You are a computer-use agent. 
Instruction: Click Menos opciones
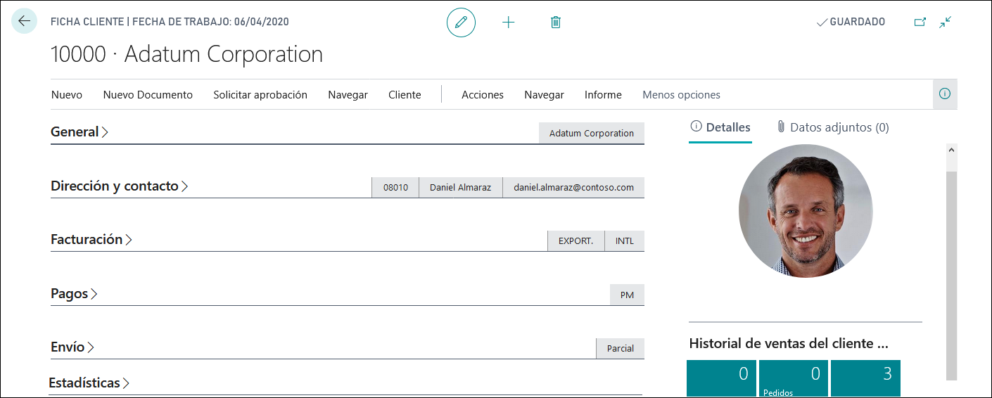pos(681,95)
